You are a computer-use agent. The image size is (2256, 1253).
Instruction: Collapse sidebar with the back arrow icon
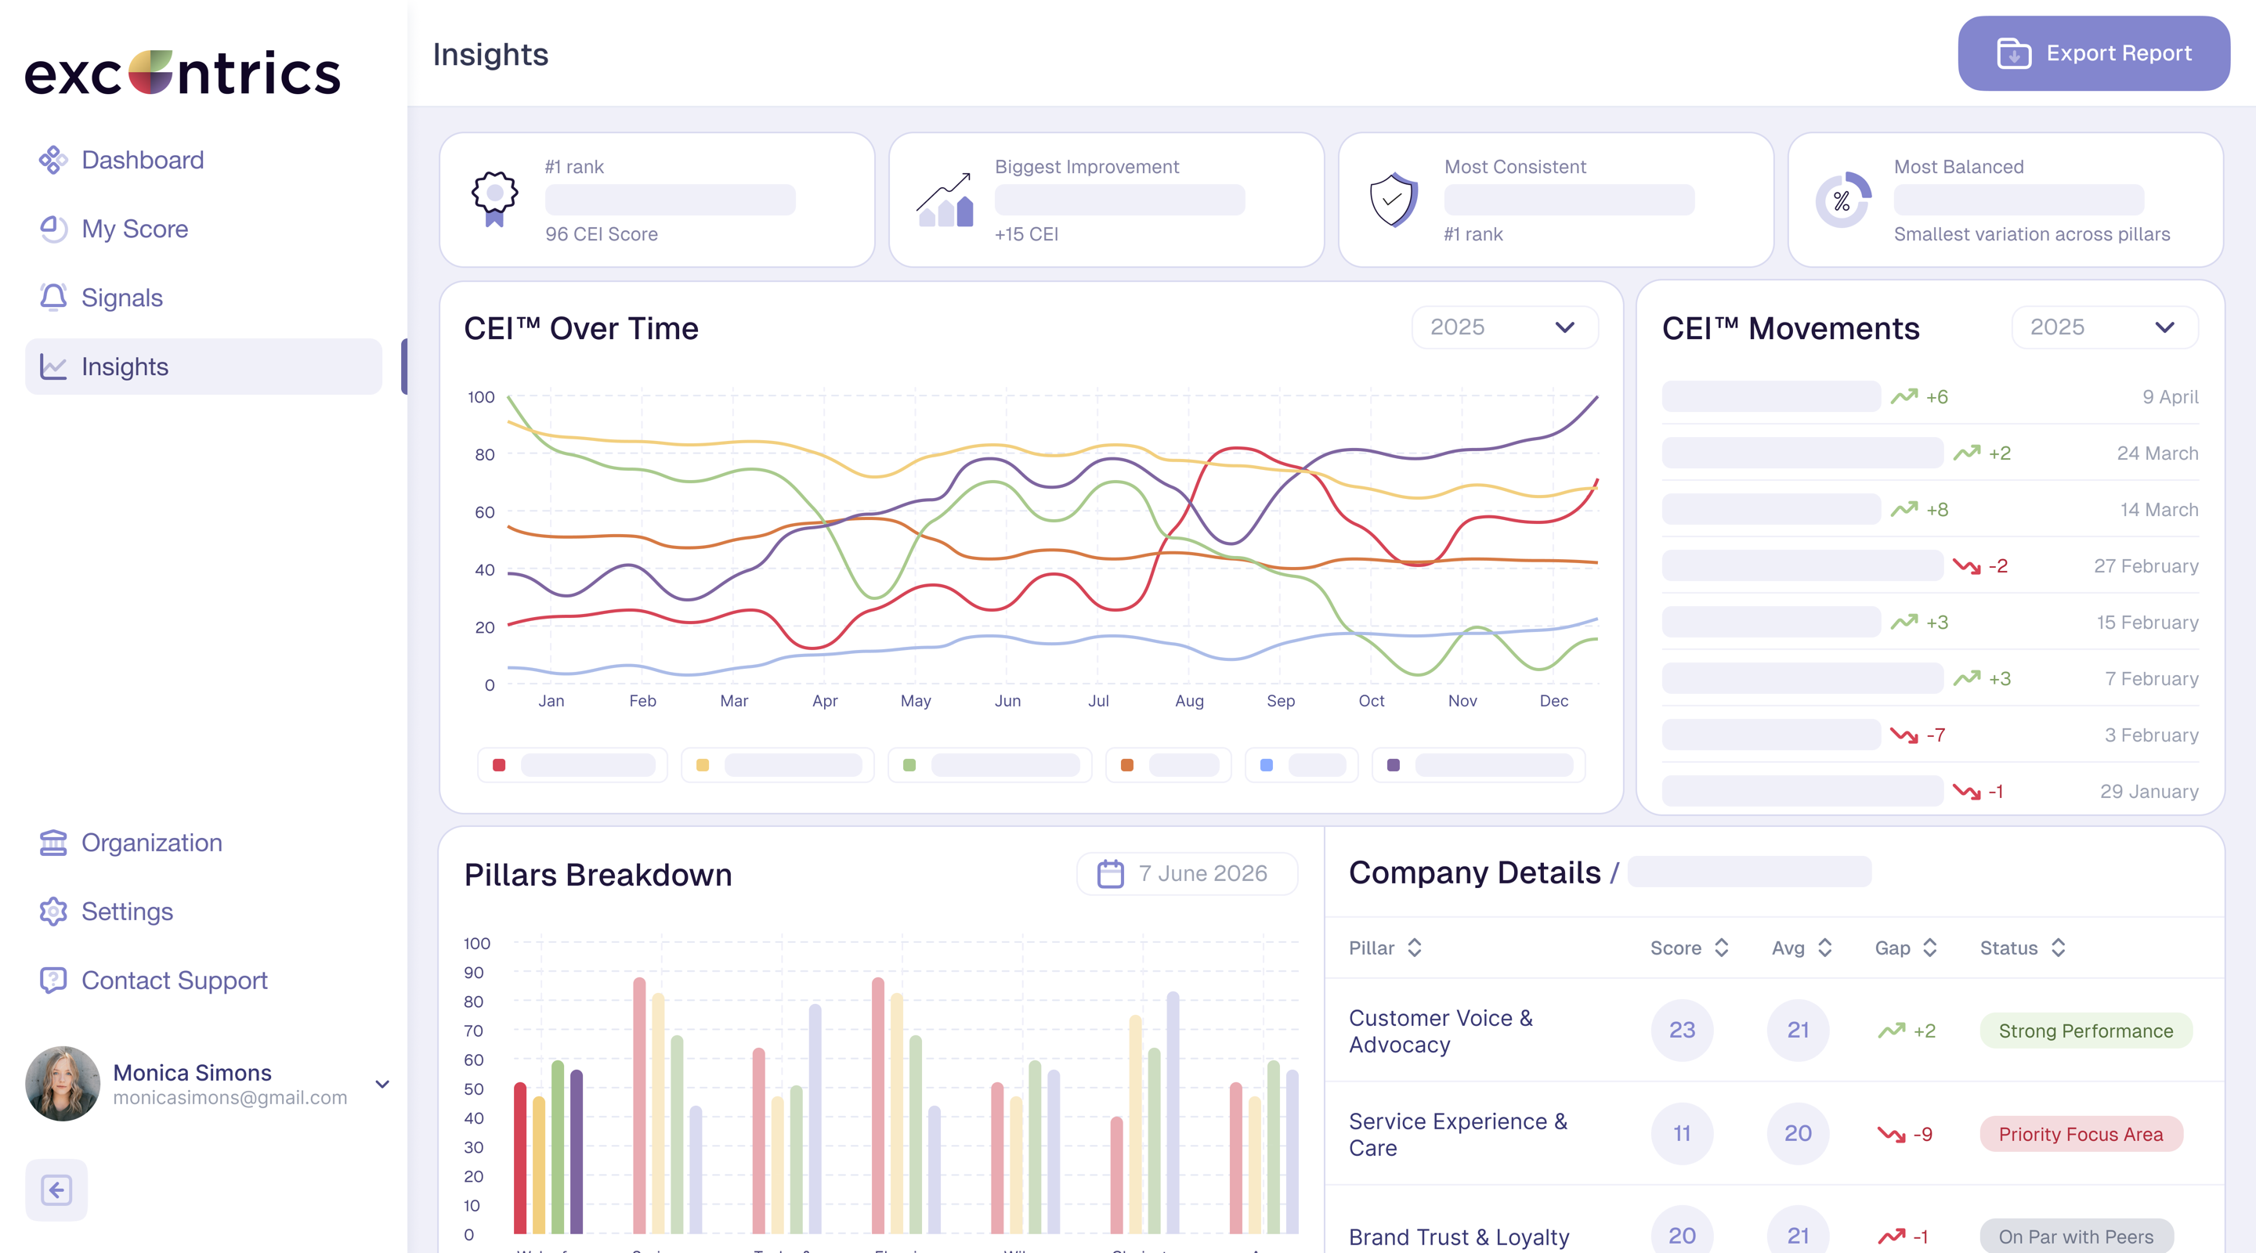click(56, 1190)
